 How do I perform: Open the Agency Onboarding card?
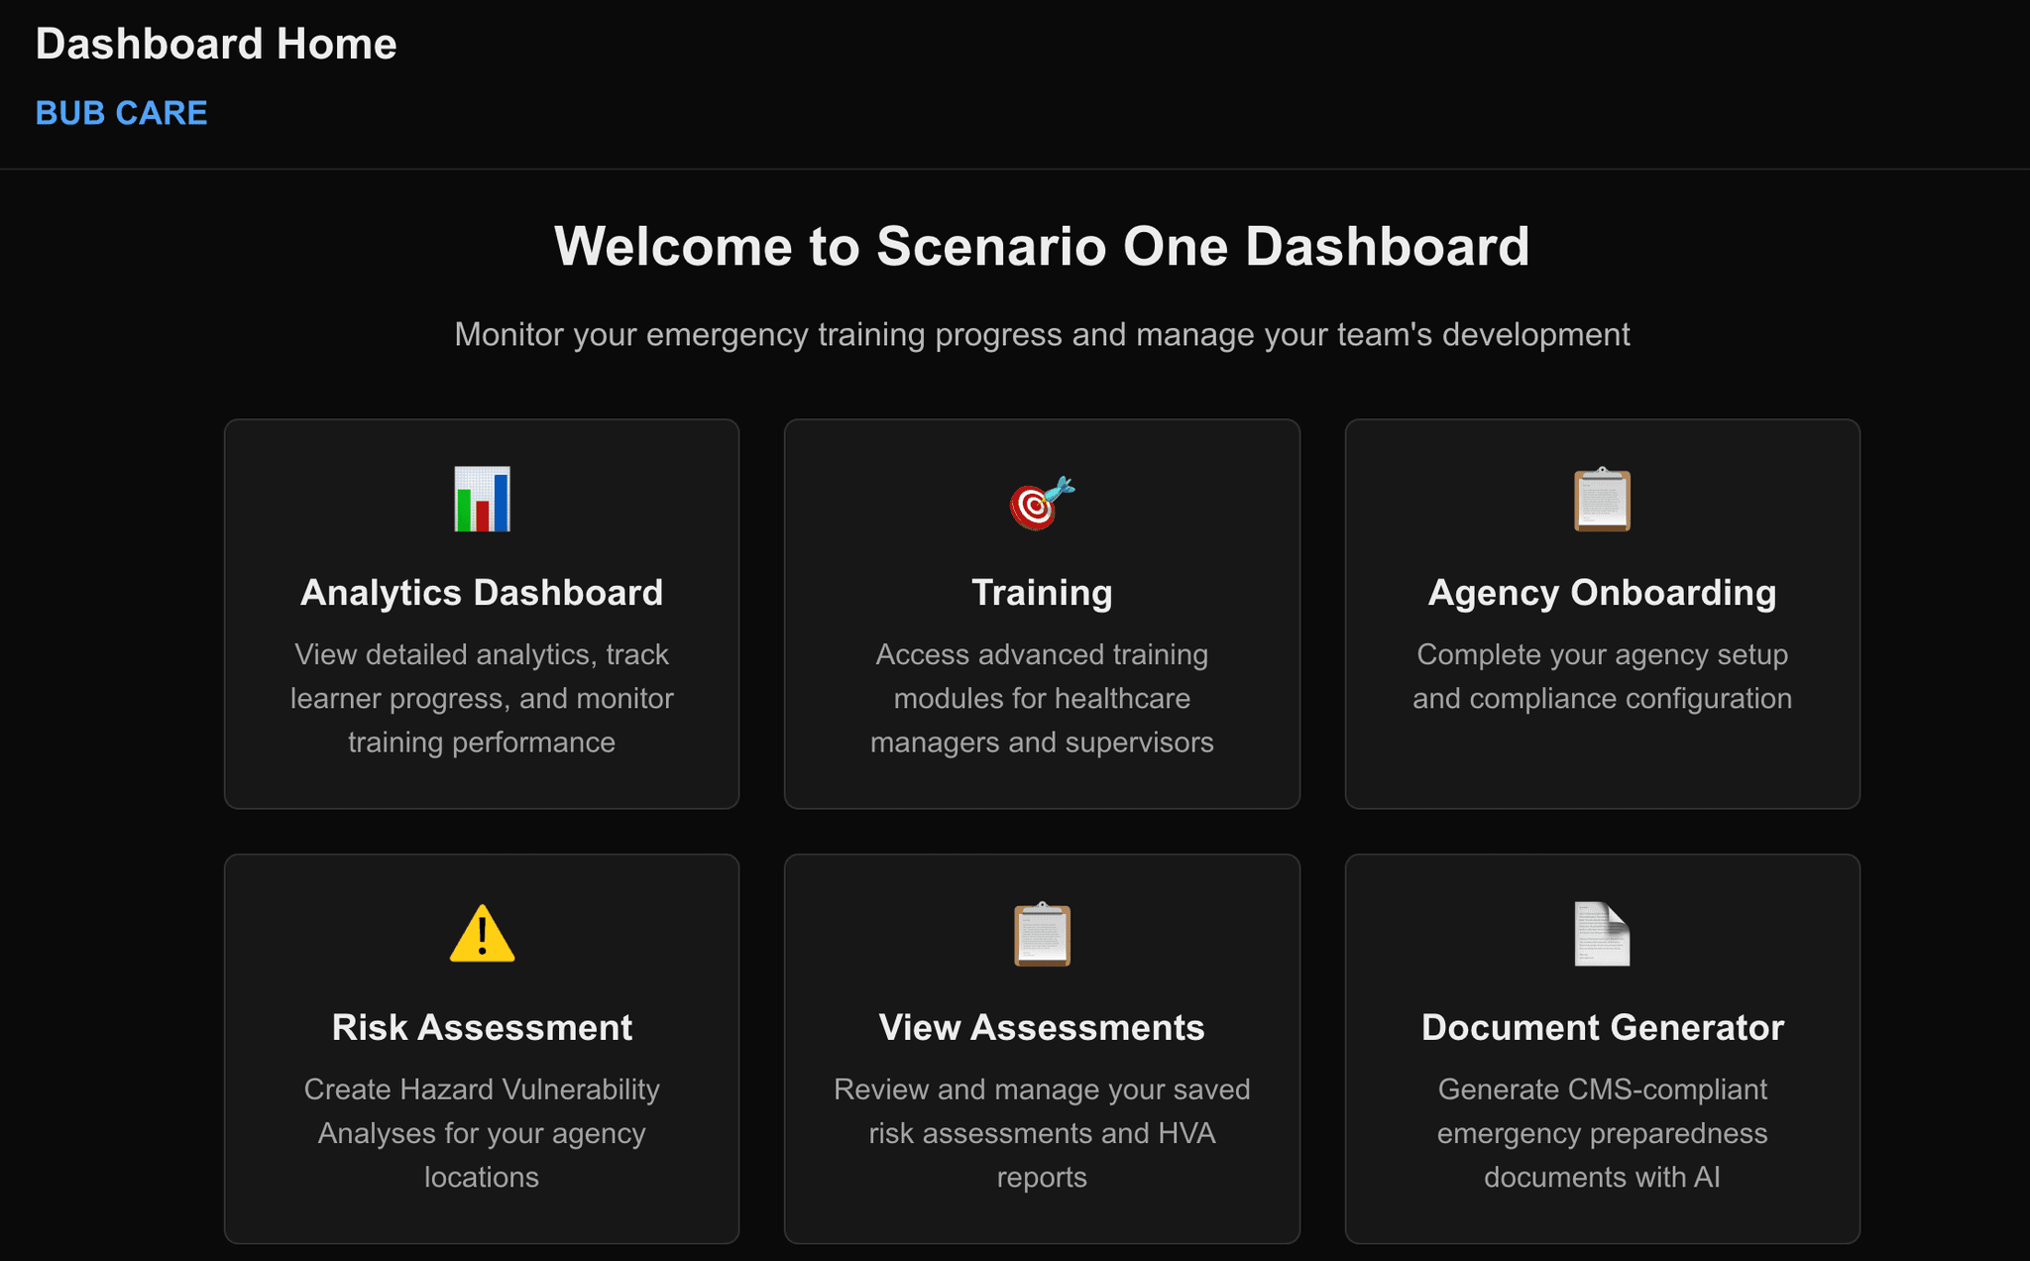(1602, 613)
